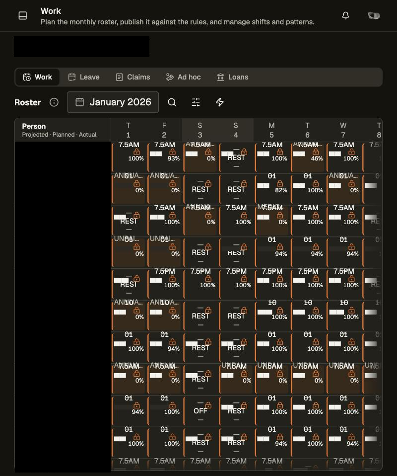Click the lock icon in shift 10 T 6 cell
Image resolution: width=397 pixels, height=476 pixels.
316,310
